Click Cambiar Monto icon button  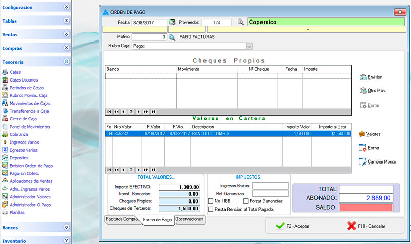click(x=363, y=161)
